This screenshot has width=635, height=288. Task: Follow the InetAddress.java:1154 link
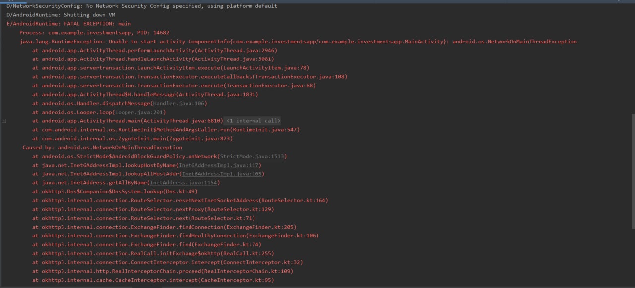click(x=183, y=183)
